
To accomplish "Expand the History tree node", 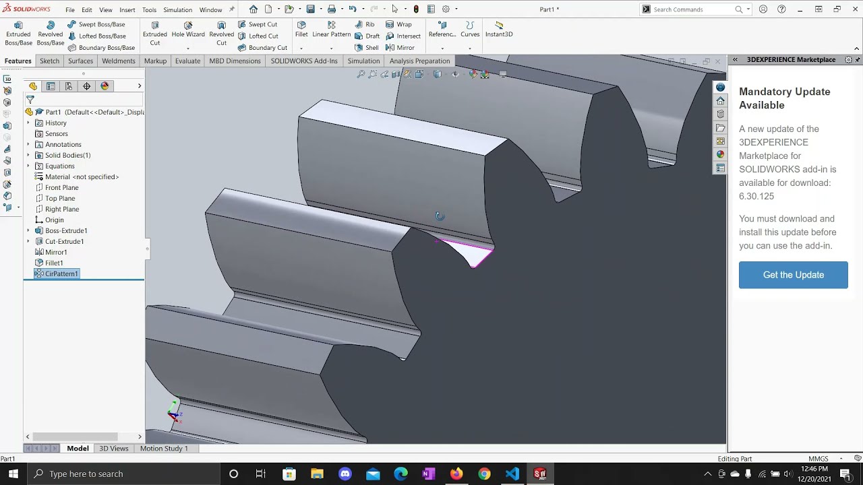I will [28, 123].
